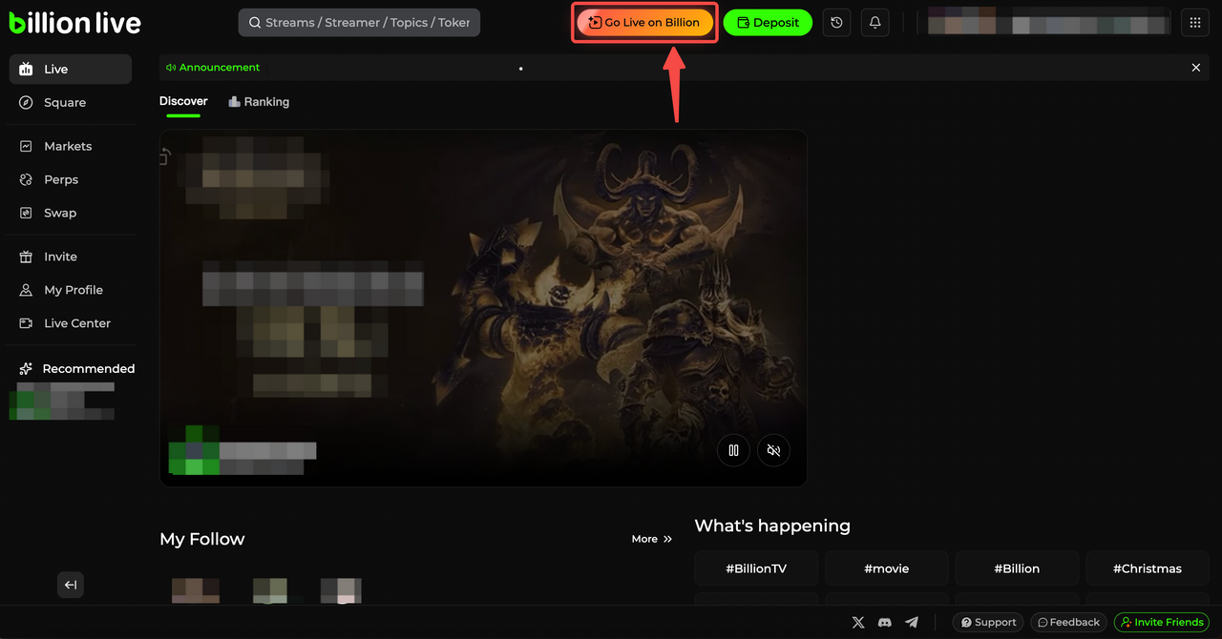Click the search streams input field

(360, 23)
